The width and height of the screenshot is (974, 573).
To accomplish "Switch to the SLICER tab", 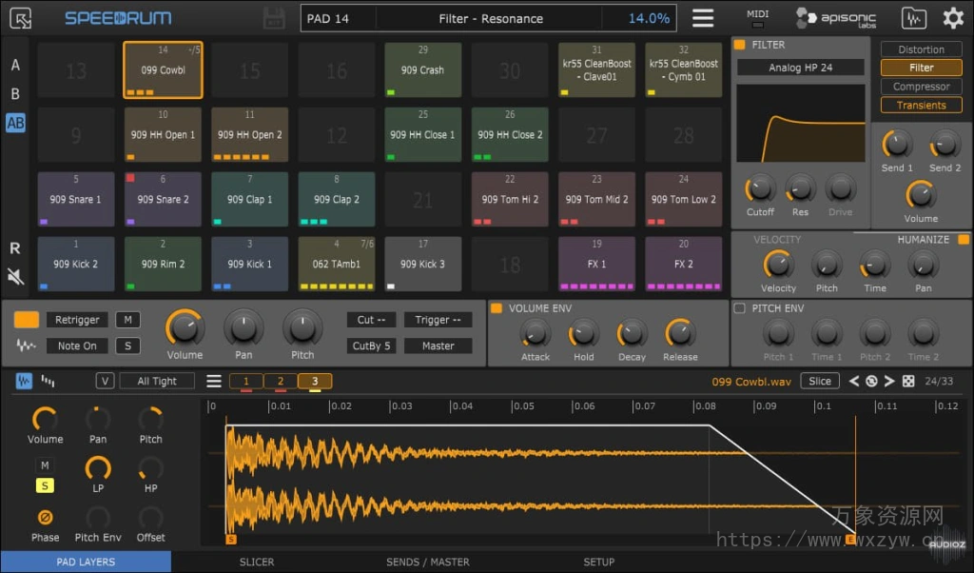I will pos(256,562).
